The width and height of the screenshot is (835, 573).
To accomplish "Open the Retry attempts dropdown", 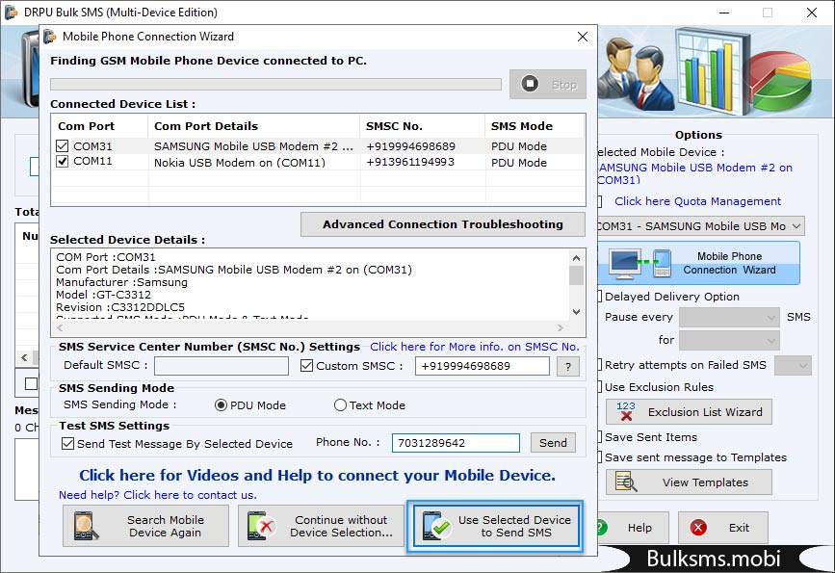I will (793, 365).
